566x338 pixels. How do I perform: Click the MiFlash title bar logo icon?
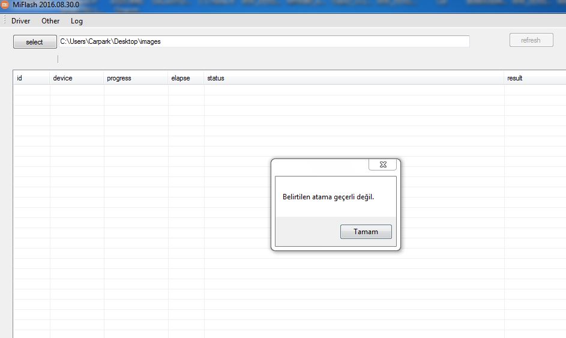click(x=5, y=5)
